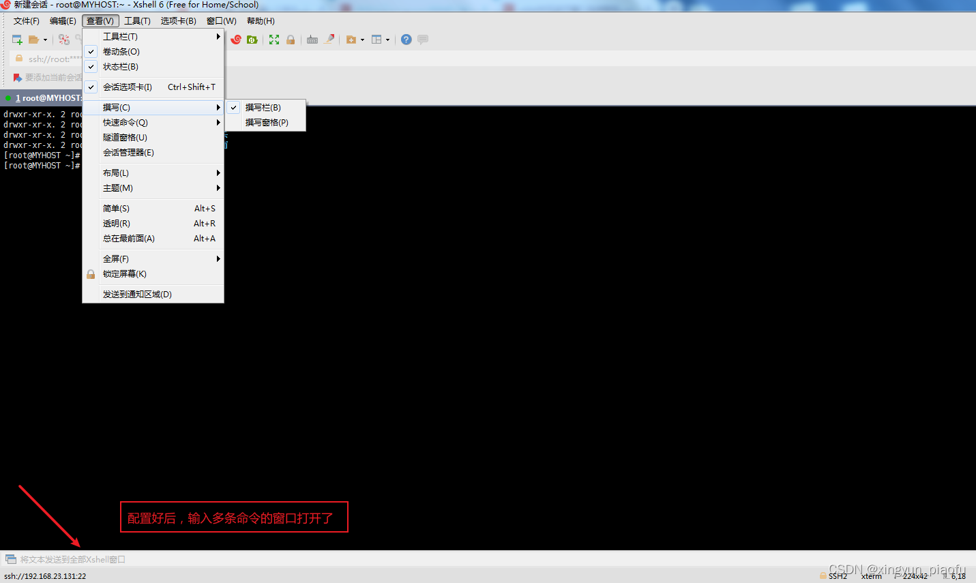
Task: Choose 总在最前面(A) always on top
Action: coord(153,239)
